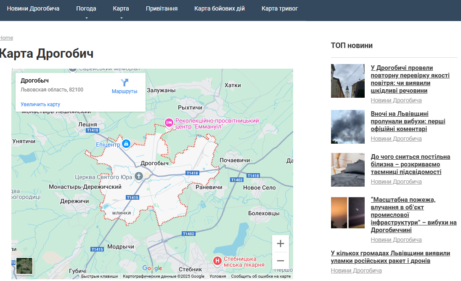This screenshot has width=461, height=281.
Task: Click the Дережичи label on map
Action: 74,201
